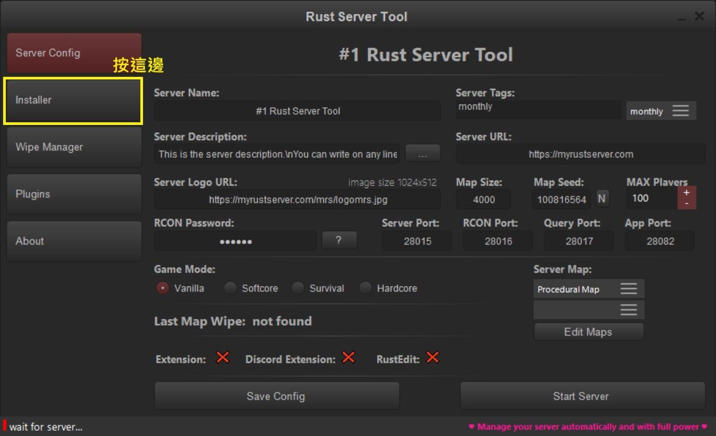Select the Softcore game mode
The width and height of the screenshot is (716, 436).
point(230,288)
